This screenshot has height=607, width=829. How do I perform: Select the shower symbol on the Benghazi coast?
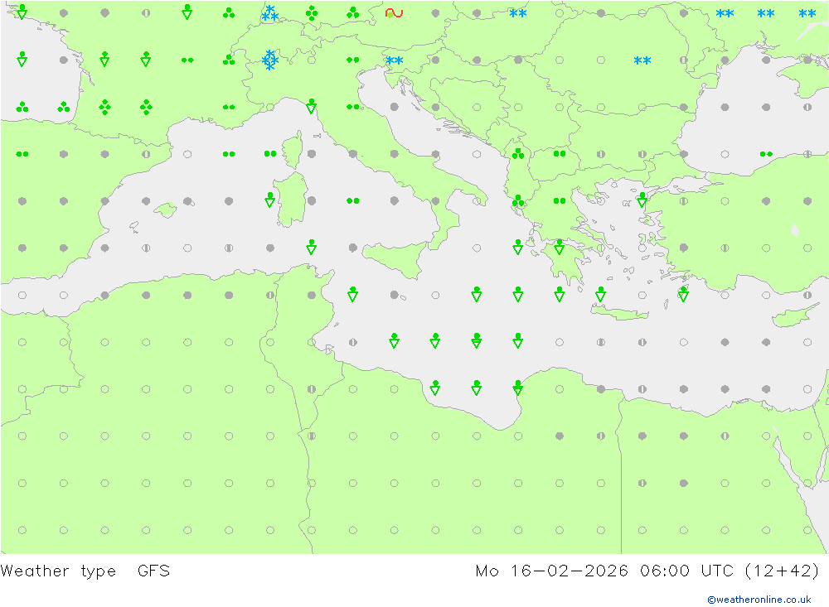click(x=518, y=388)
